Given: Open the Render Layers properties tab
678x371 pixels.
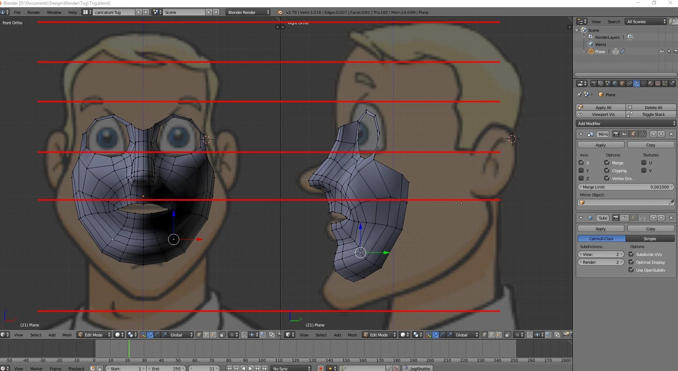Looking at the screenshot, I should [601, 83].
